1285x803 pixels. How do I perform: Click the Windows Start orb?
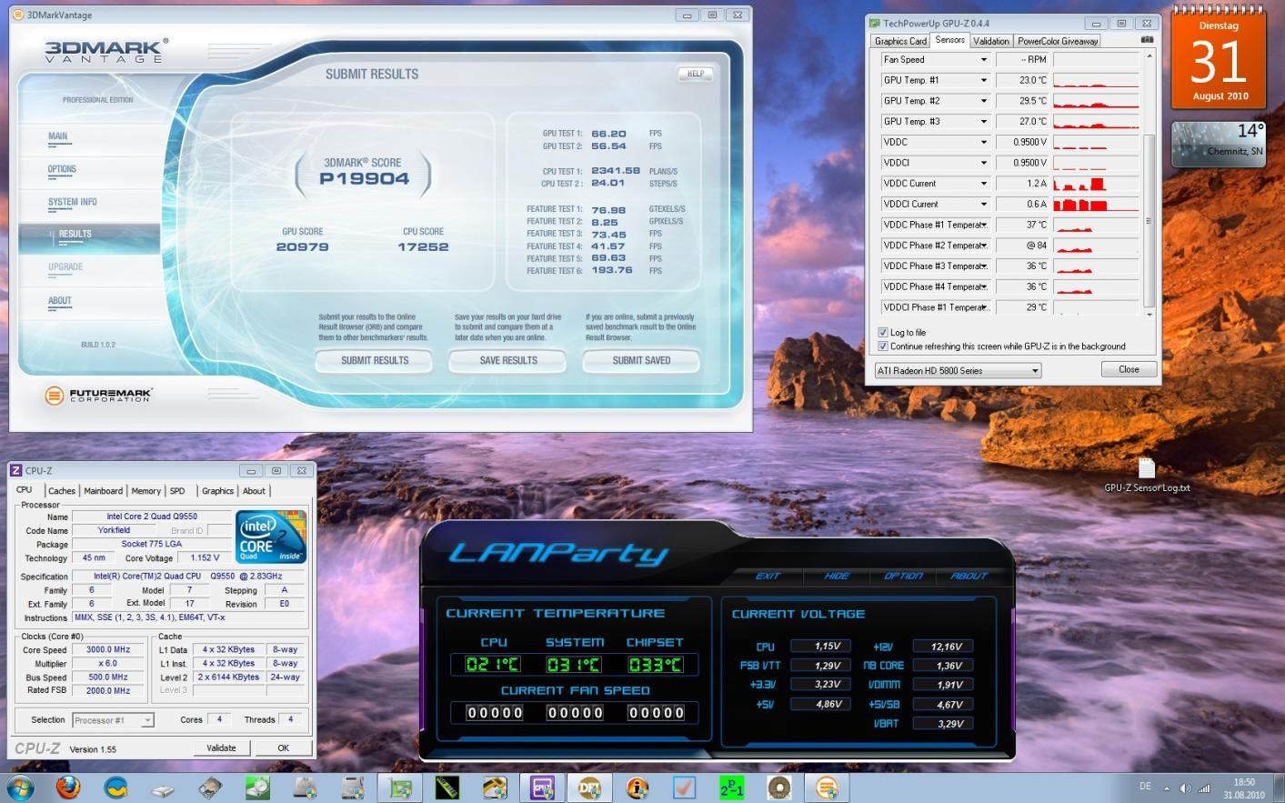coord(20,788)
